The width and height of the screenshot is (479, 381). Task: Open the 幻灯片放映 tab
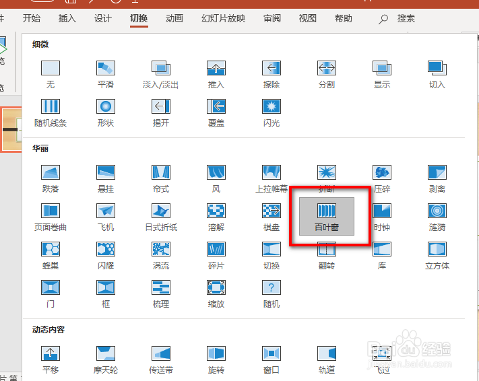tap(223, 18)
